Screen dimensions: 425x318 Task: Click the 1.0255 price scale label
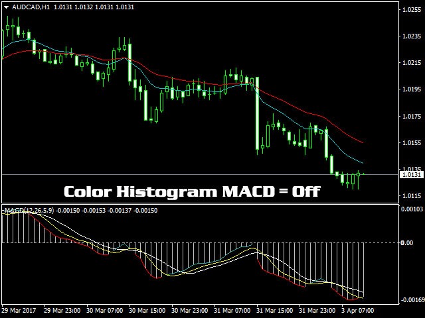[412, 10]
